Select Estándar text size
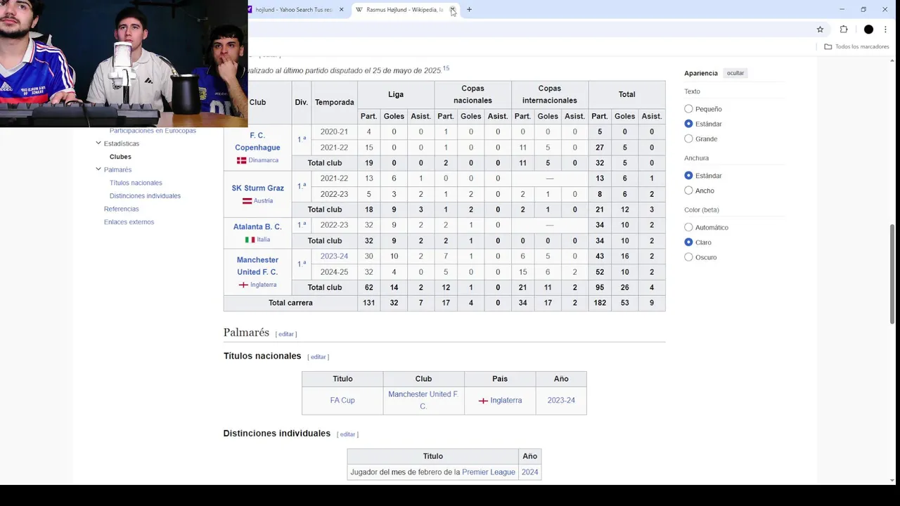The image size is (900, 506). (x=688, y=124)
